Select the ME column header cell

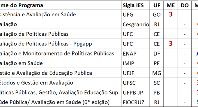pos(170,5)
